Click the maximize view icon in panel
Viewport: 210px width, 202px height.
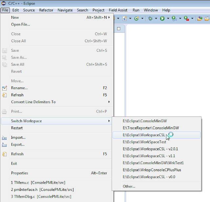119,28
